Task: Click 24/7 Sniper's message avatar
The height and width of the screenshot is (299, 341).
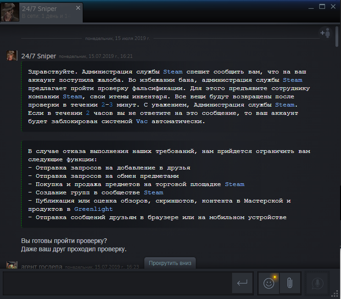Action: click(x=12, y=56)
